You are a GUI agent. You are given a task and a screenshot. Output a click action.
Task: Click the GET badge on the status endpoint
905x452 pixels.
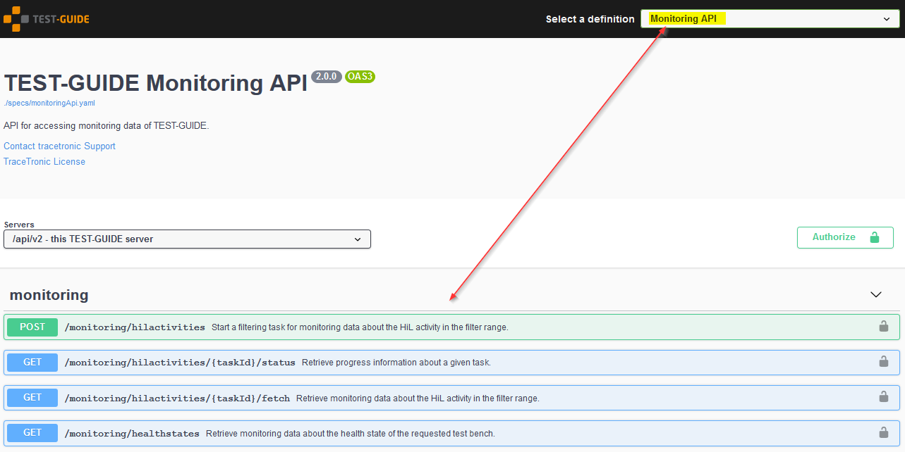point(32,362)
